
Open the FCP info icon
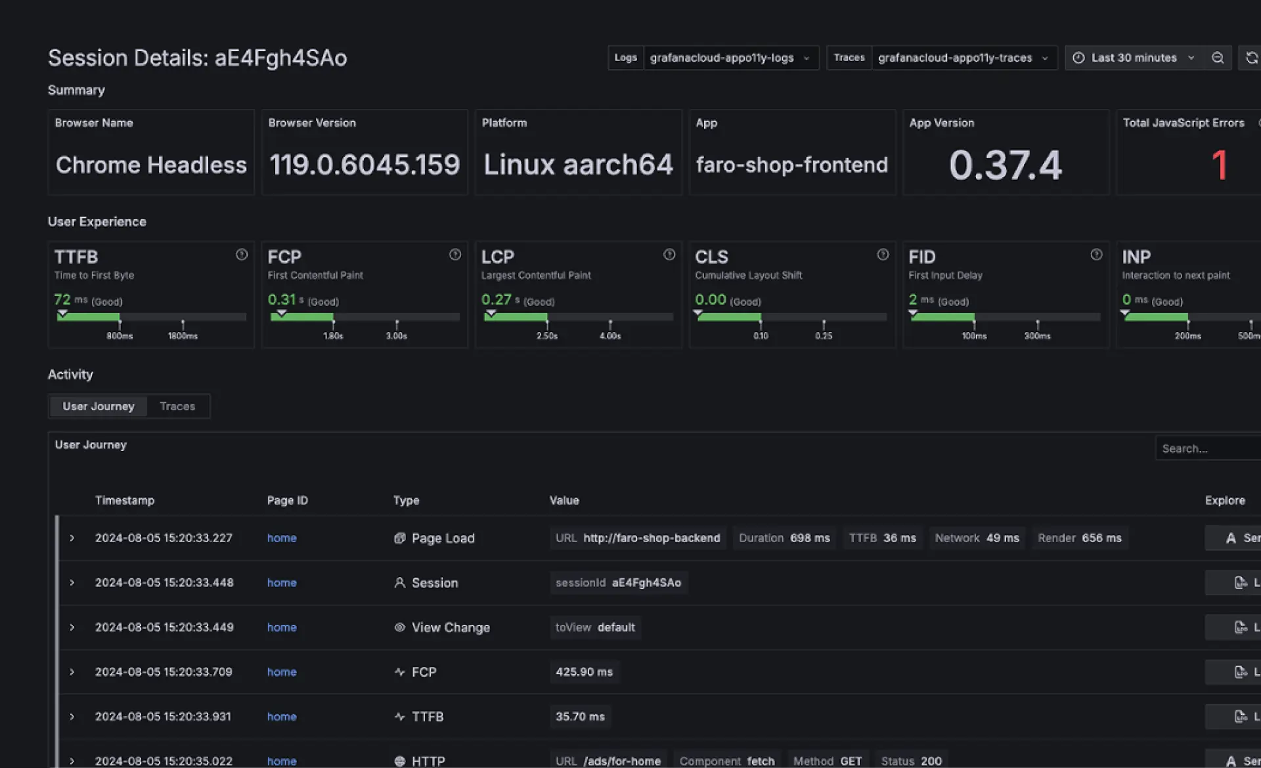tap(455, 255)
